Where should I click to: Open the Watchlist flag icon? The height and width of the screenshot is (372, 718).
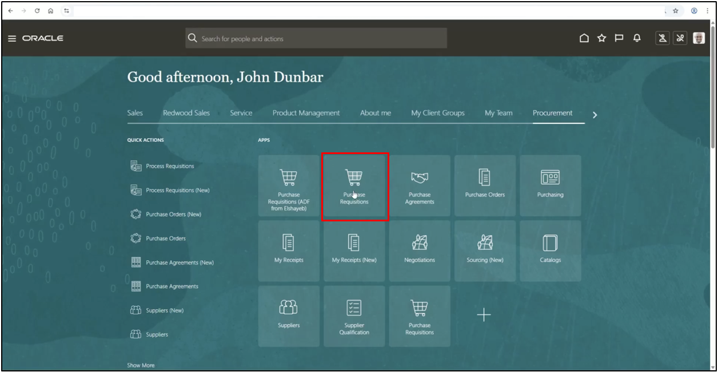(619, 38)
